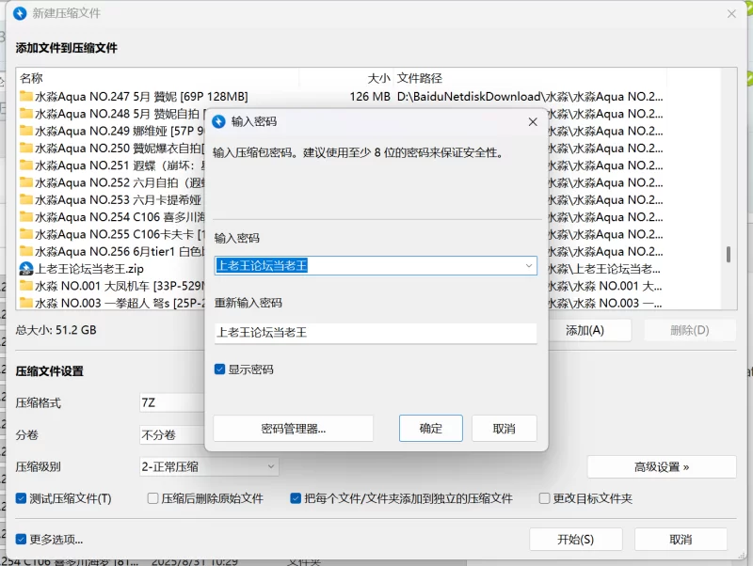Uncheck 测试压缩文件(T) option
Viewport: 753px width, 566px height.
22,498
